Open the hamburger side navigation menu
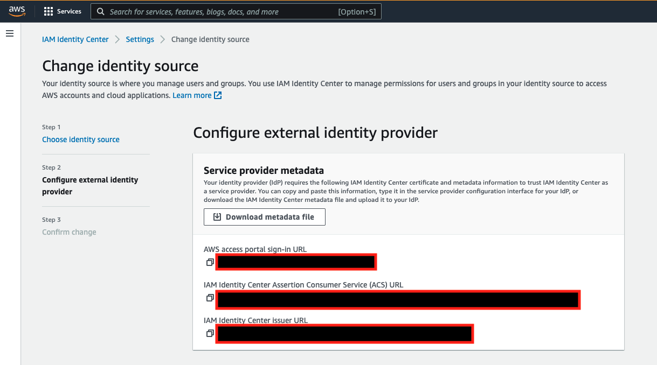This screenshot has height=365, width=657. (x=9, y=33)
